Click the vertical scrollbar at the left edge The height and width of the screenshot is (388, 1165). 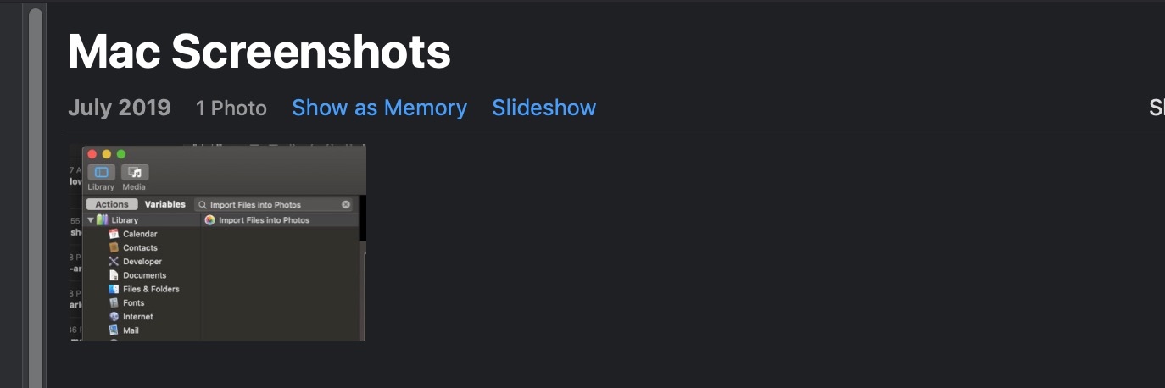35,195
